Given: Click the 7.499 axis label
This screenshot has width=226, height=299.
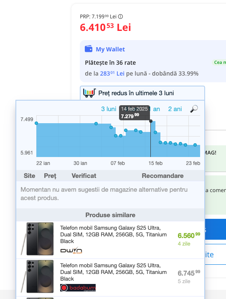Looking at the screenshot, I should [27, 119].
